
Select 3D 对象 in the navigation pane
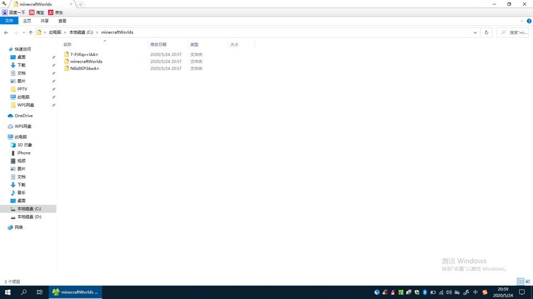(x=21, y=145)
